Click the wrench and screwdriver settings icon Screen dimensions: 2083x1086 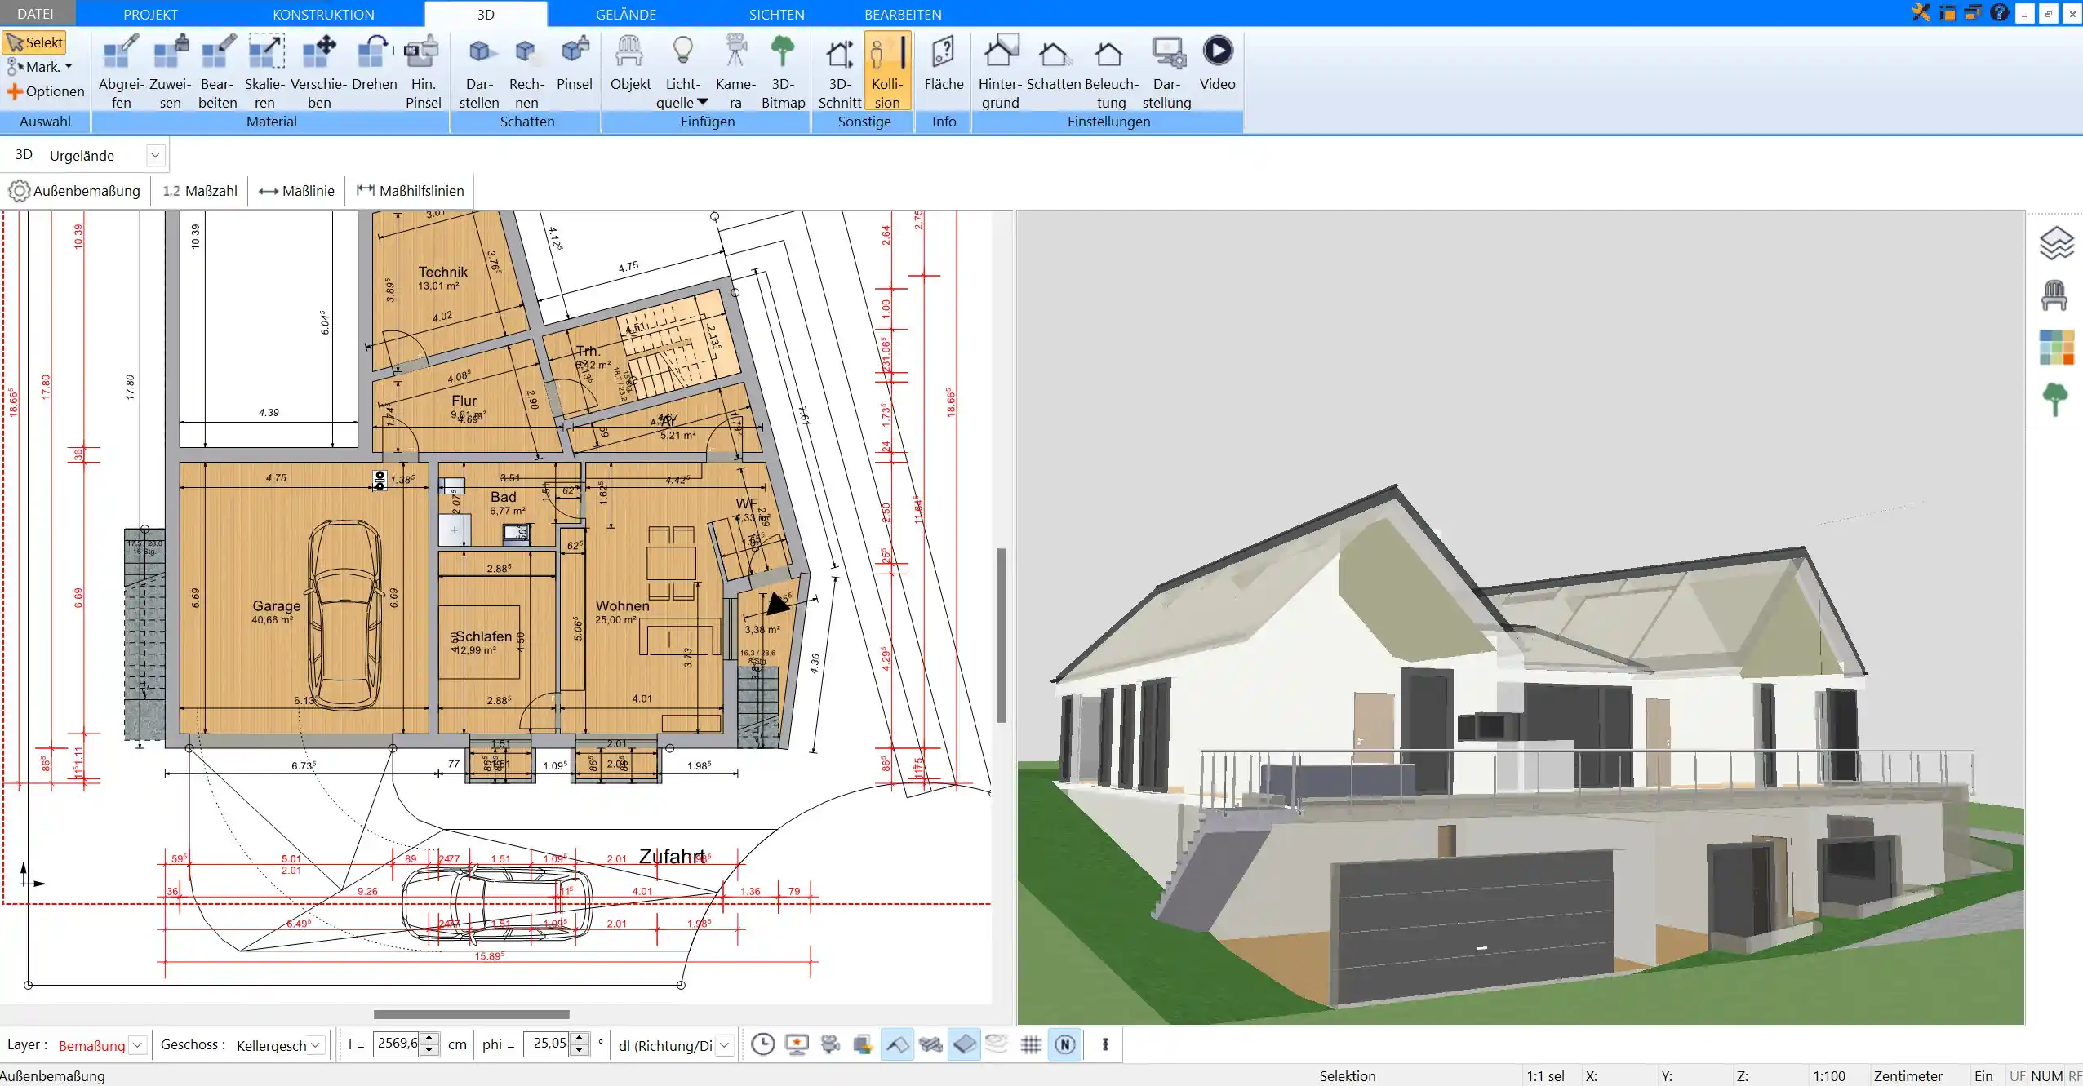click(x=1921, y=12)
